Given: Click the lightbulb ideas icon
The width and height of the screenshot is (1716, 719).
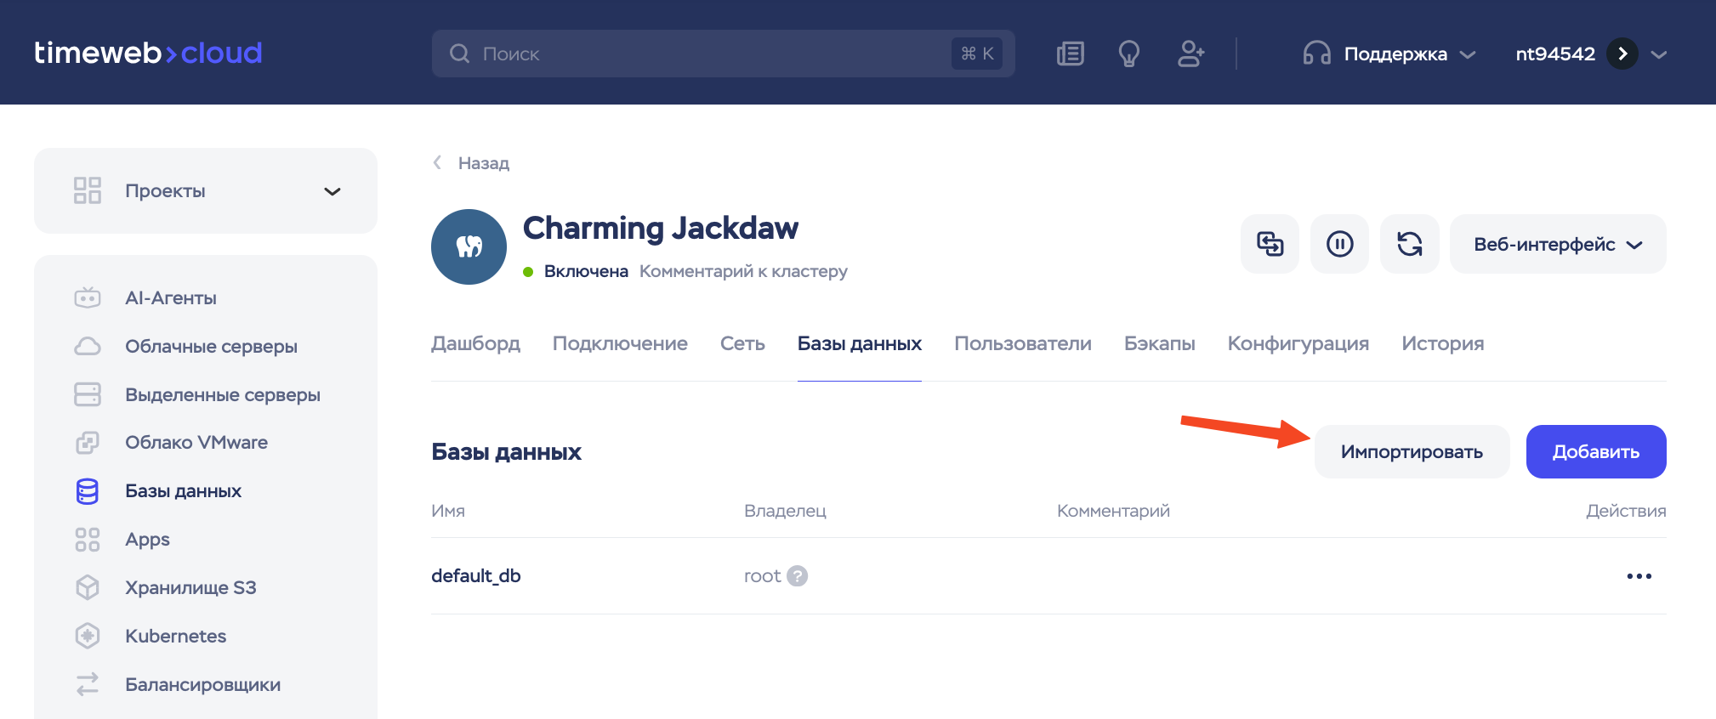Looking at the screenshot, I should coord(1128,54).
